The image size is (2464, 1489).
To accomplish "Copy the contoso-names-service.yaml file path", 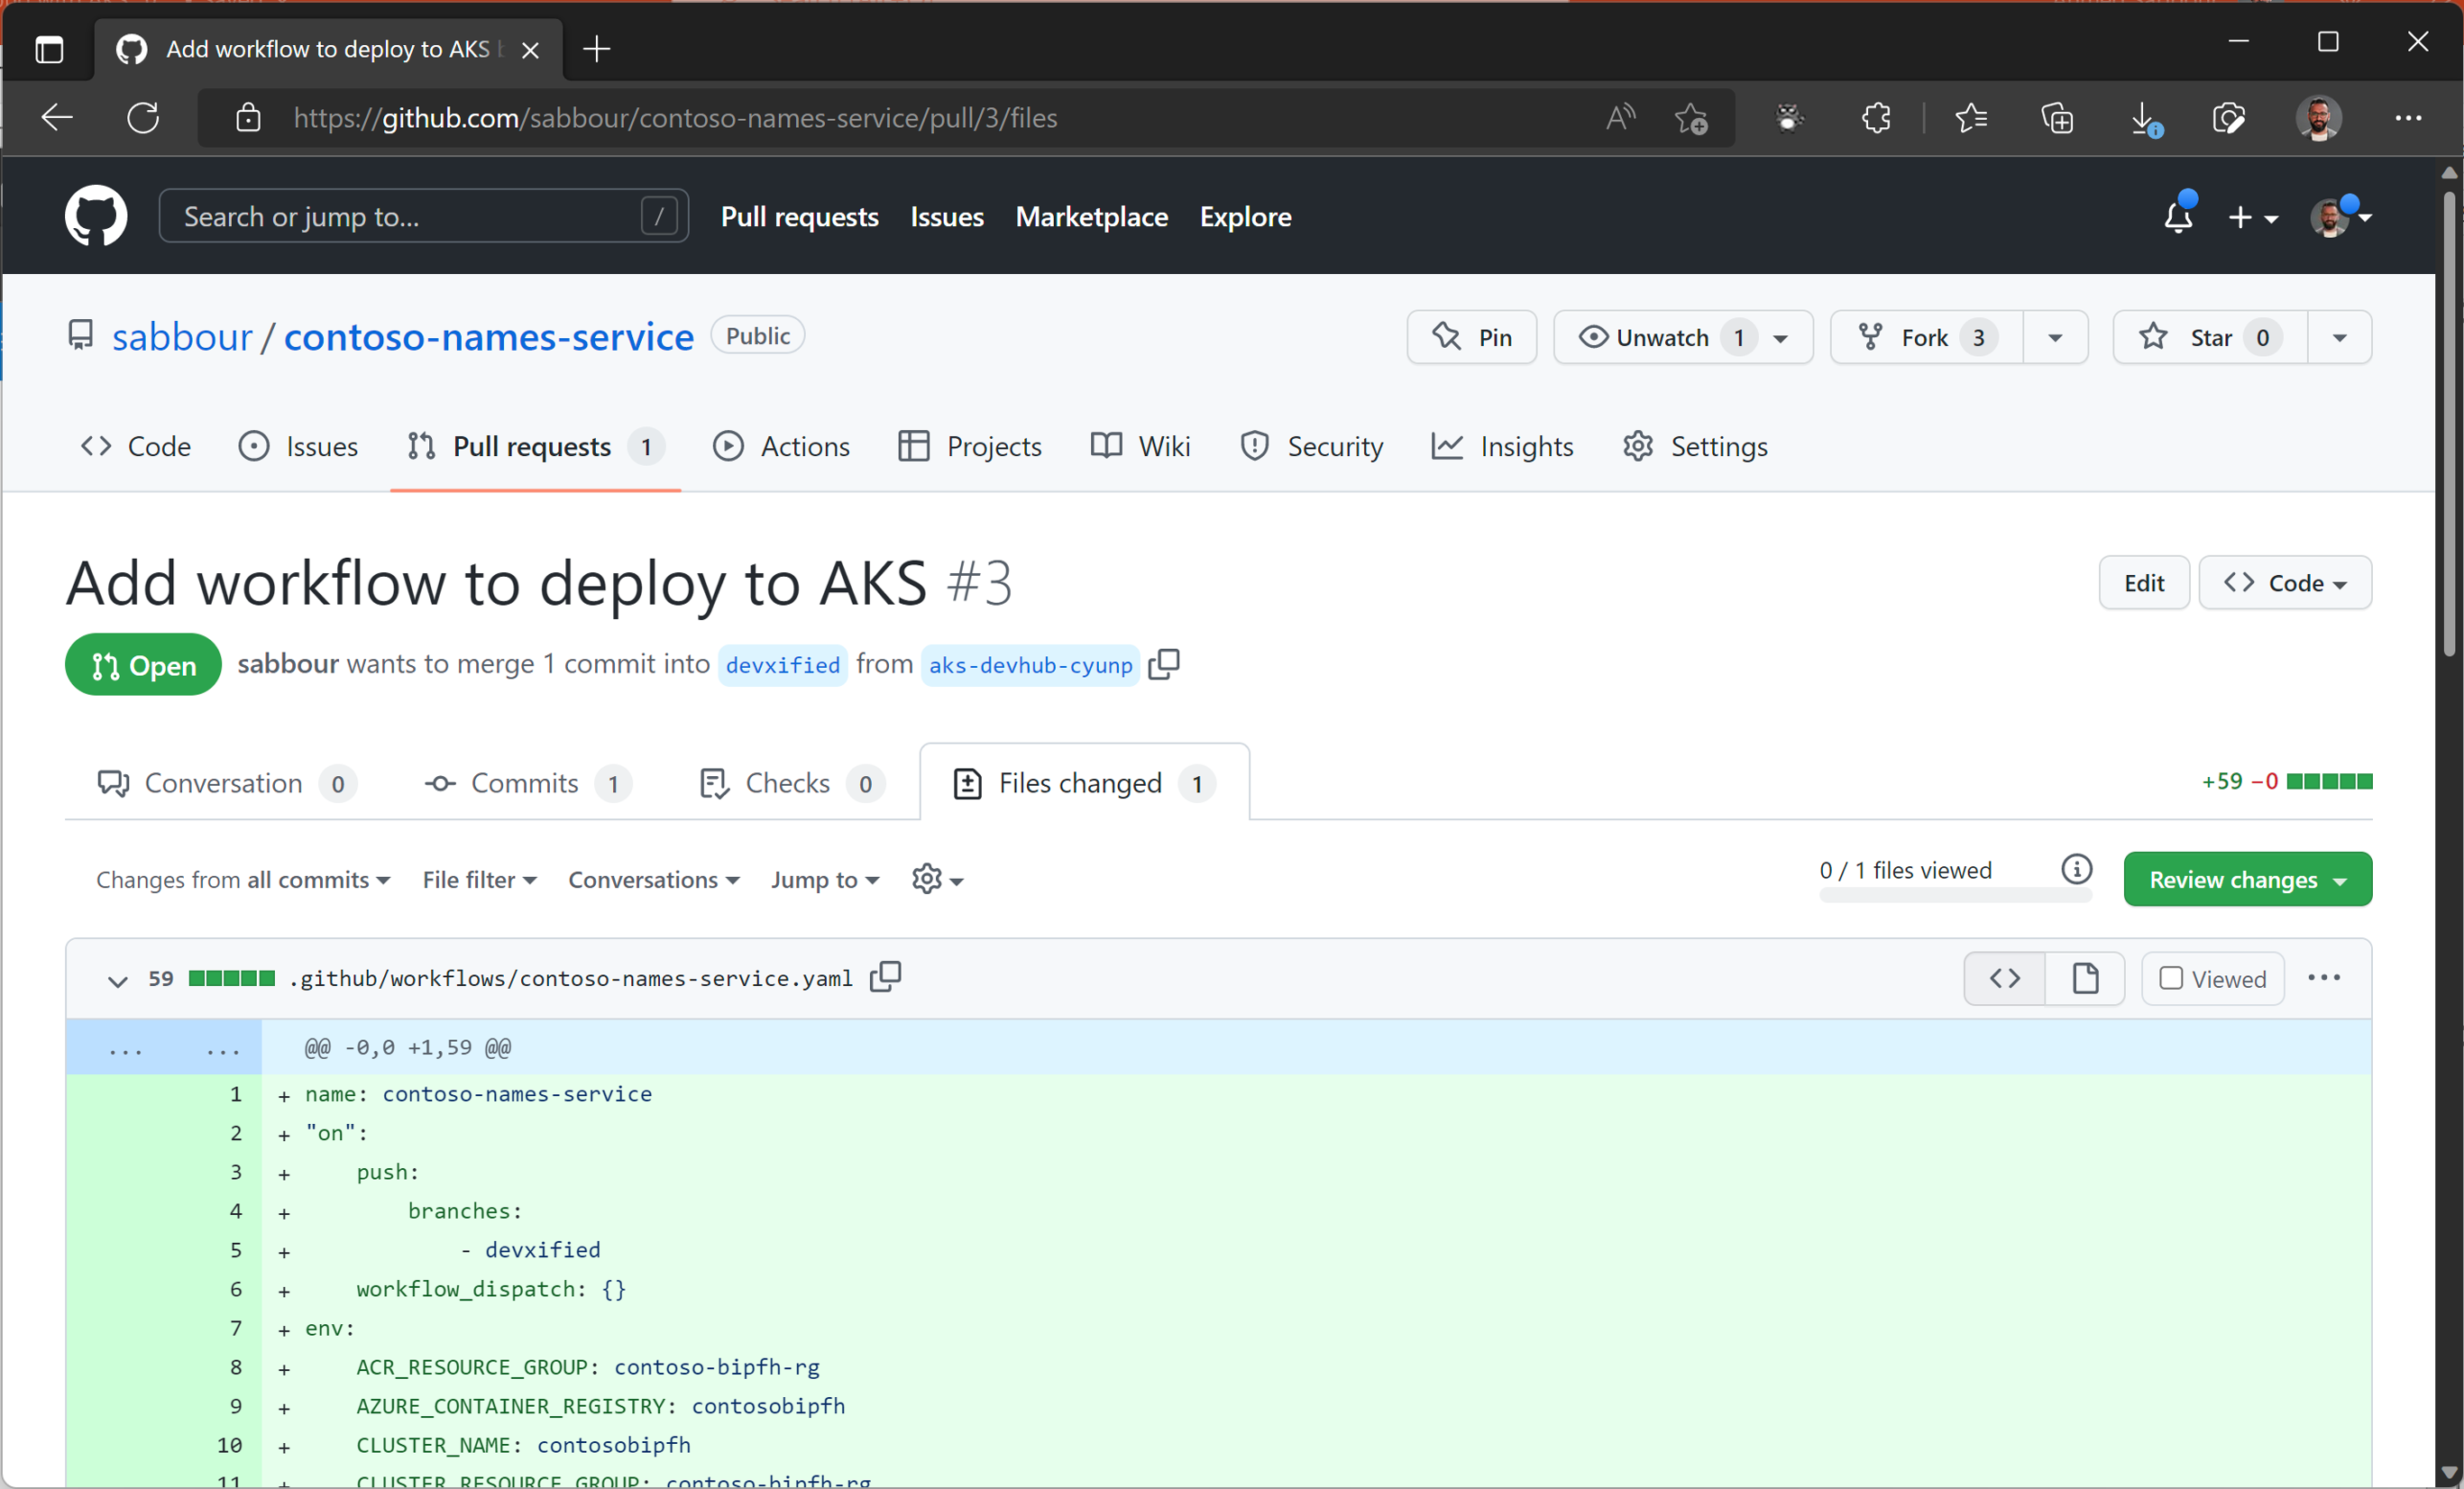I will tap(885, 977).
